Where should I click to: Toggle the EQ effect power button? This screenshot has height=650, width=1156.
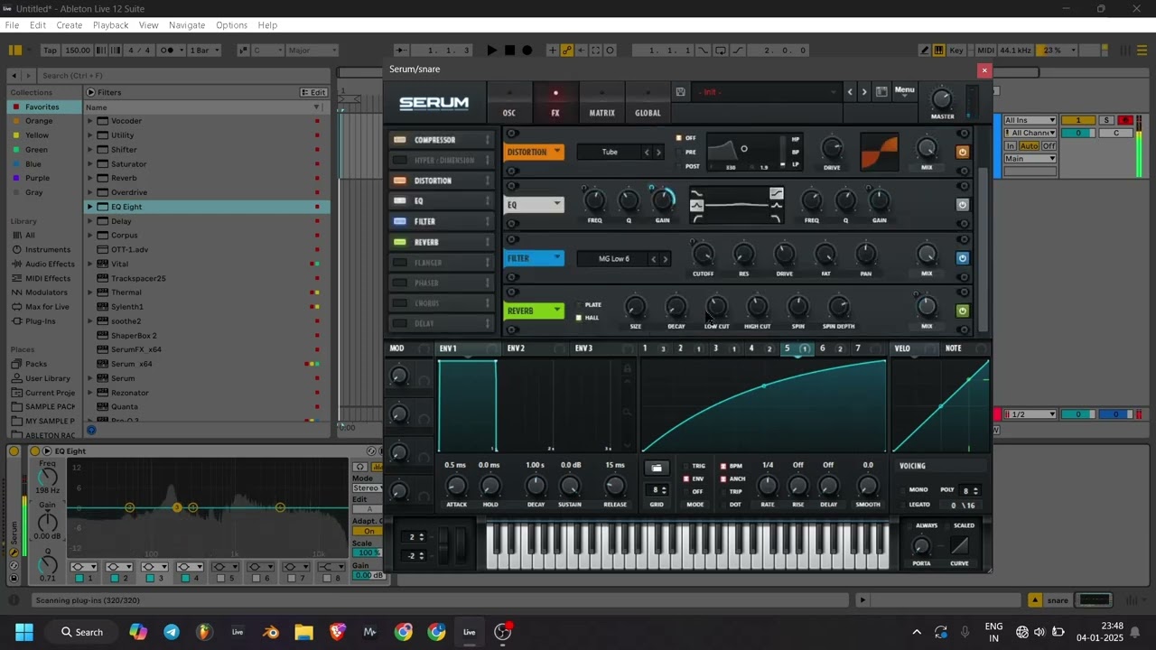pos(962,205)
